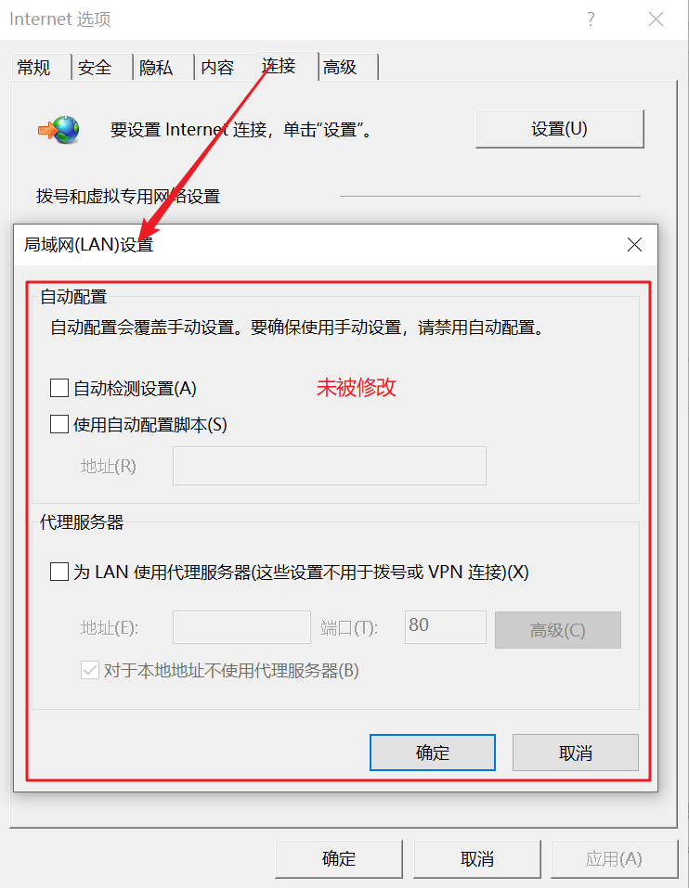This screenshot has width=689, height=888.
Task: Confirm LAN settings with 确定 button
Action: tap(433, 753)
